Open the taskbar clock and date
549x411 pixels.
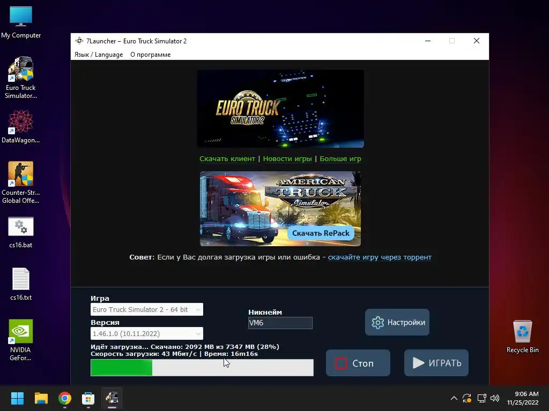tap(523, 398)
